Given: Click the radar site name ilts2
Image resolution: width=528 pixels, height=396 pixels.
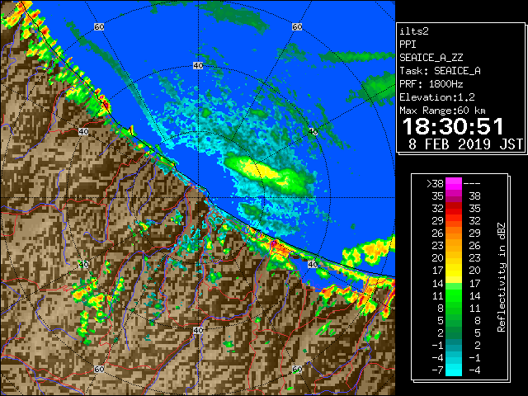Looking at the screenshot, I should [x=414, y=31].
